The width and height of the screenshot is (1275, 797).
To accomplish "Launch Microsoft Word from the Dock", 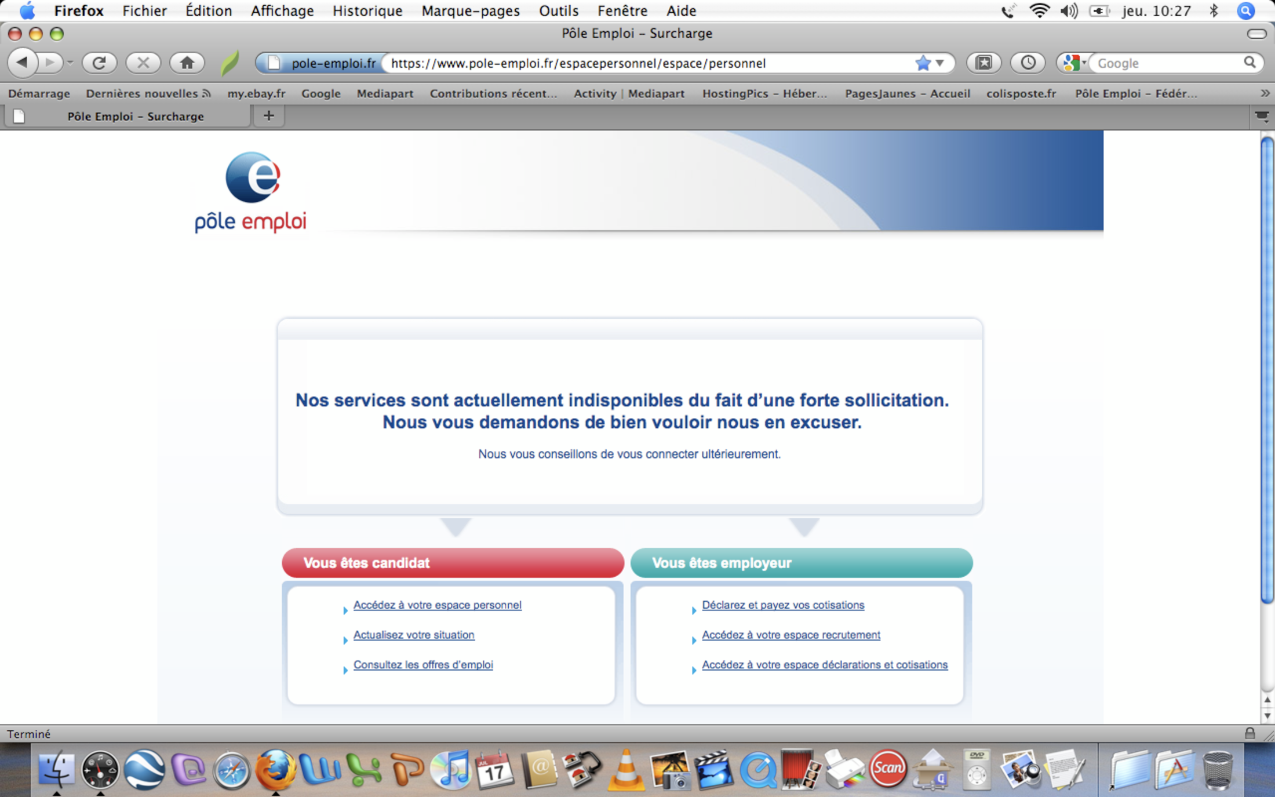I will pos(319,770).
